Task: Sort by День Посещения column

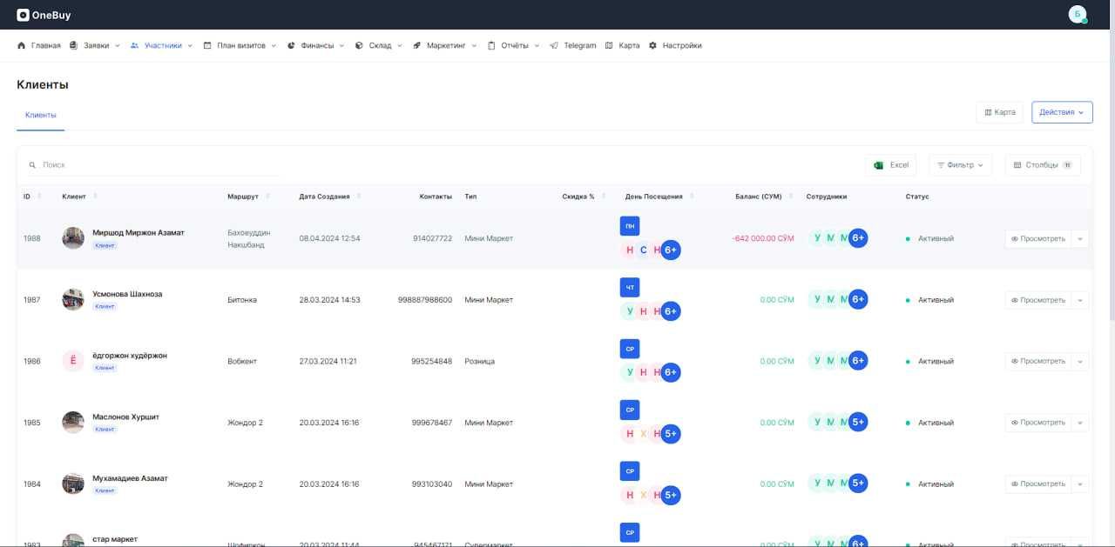Action: (x=659, y=197)
